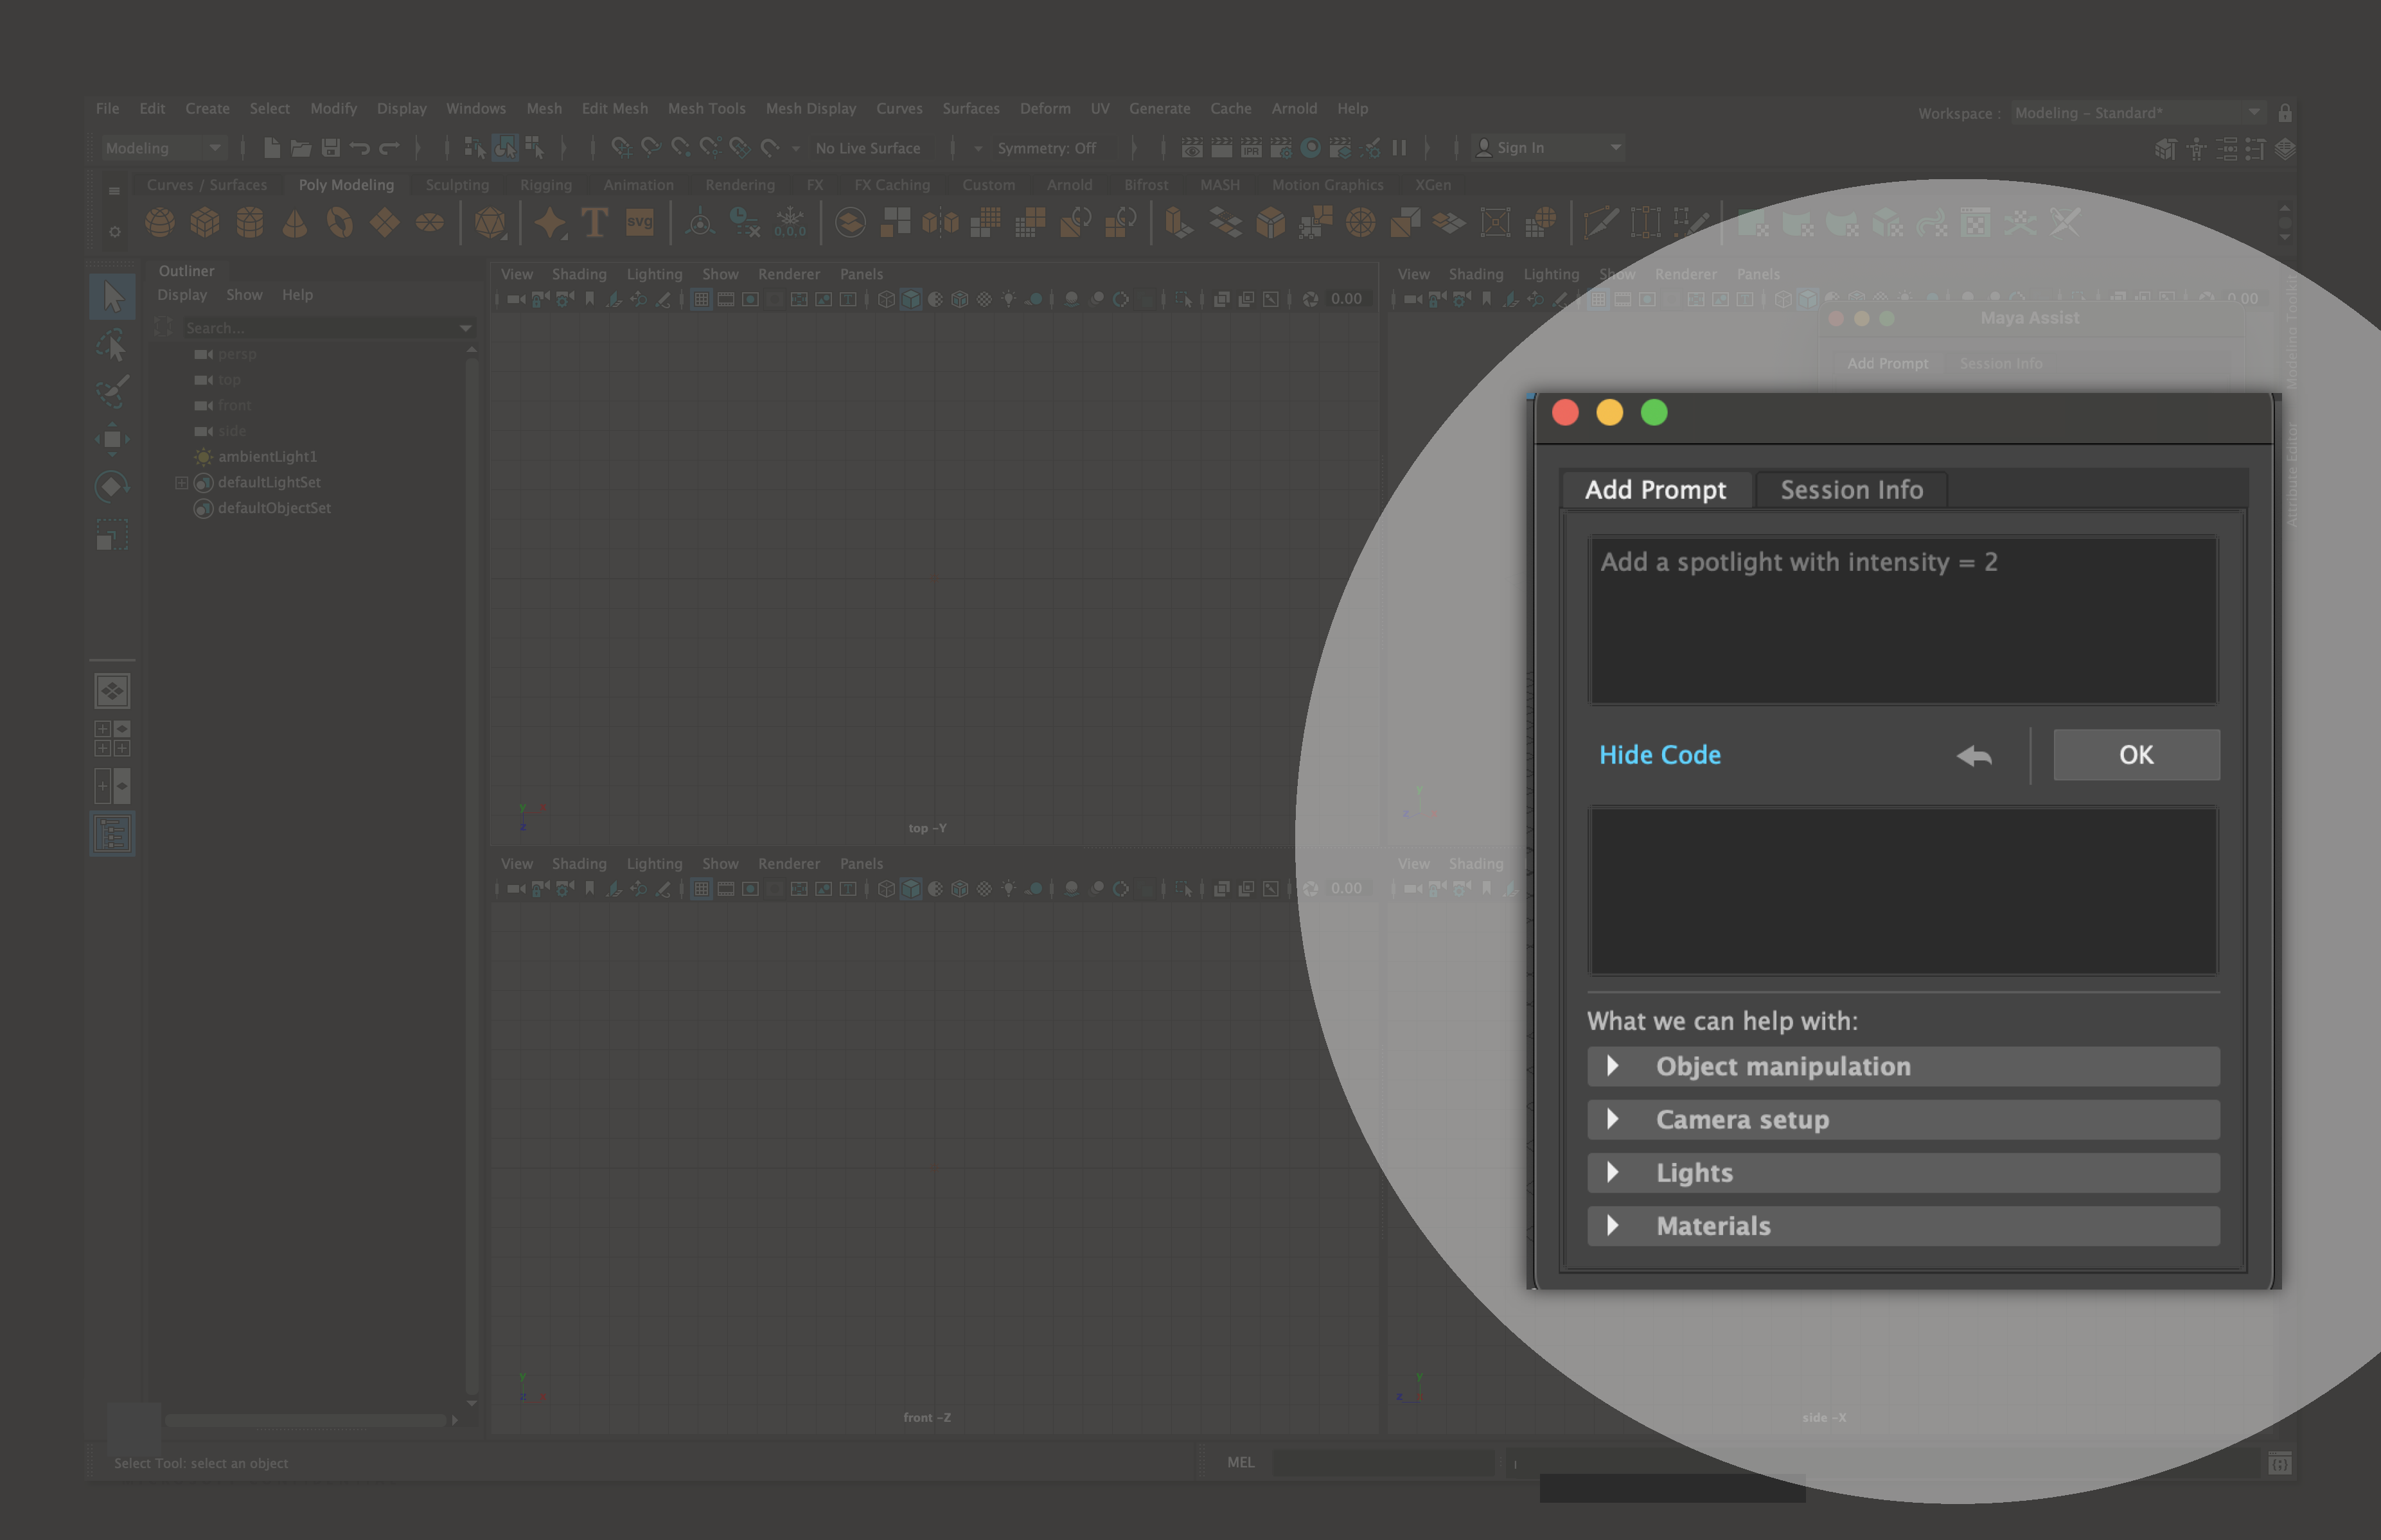
Task: Toggle the workspace lock icon
Action: click(x=2284, y=113)
